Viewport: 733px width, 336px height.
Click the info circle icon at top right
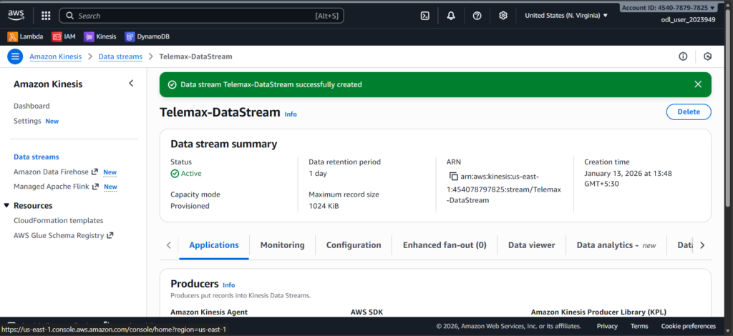[x=683, y=56]
